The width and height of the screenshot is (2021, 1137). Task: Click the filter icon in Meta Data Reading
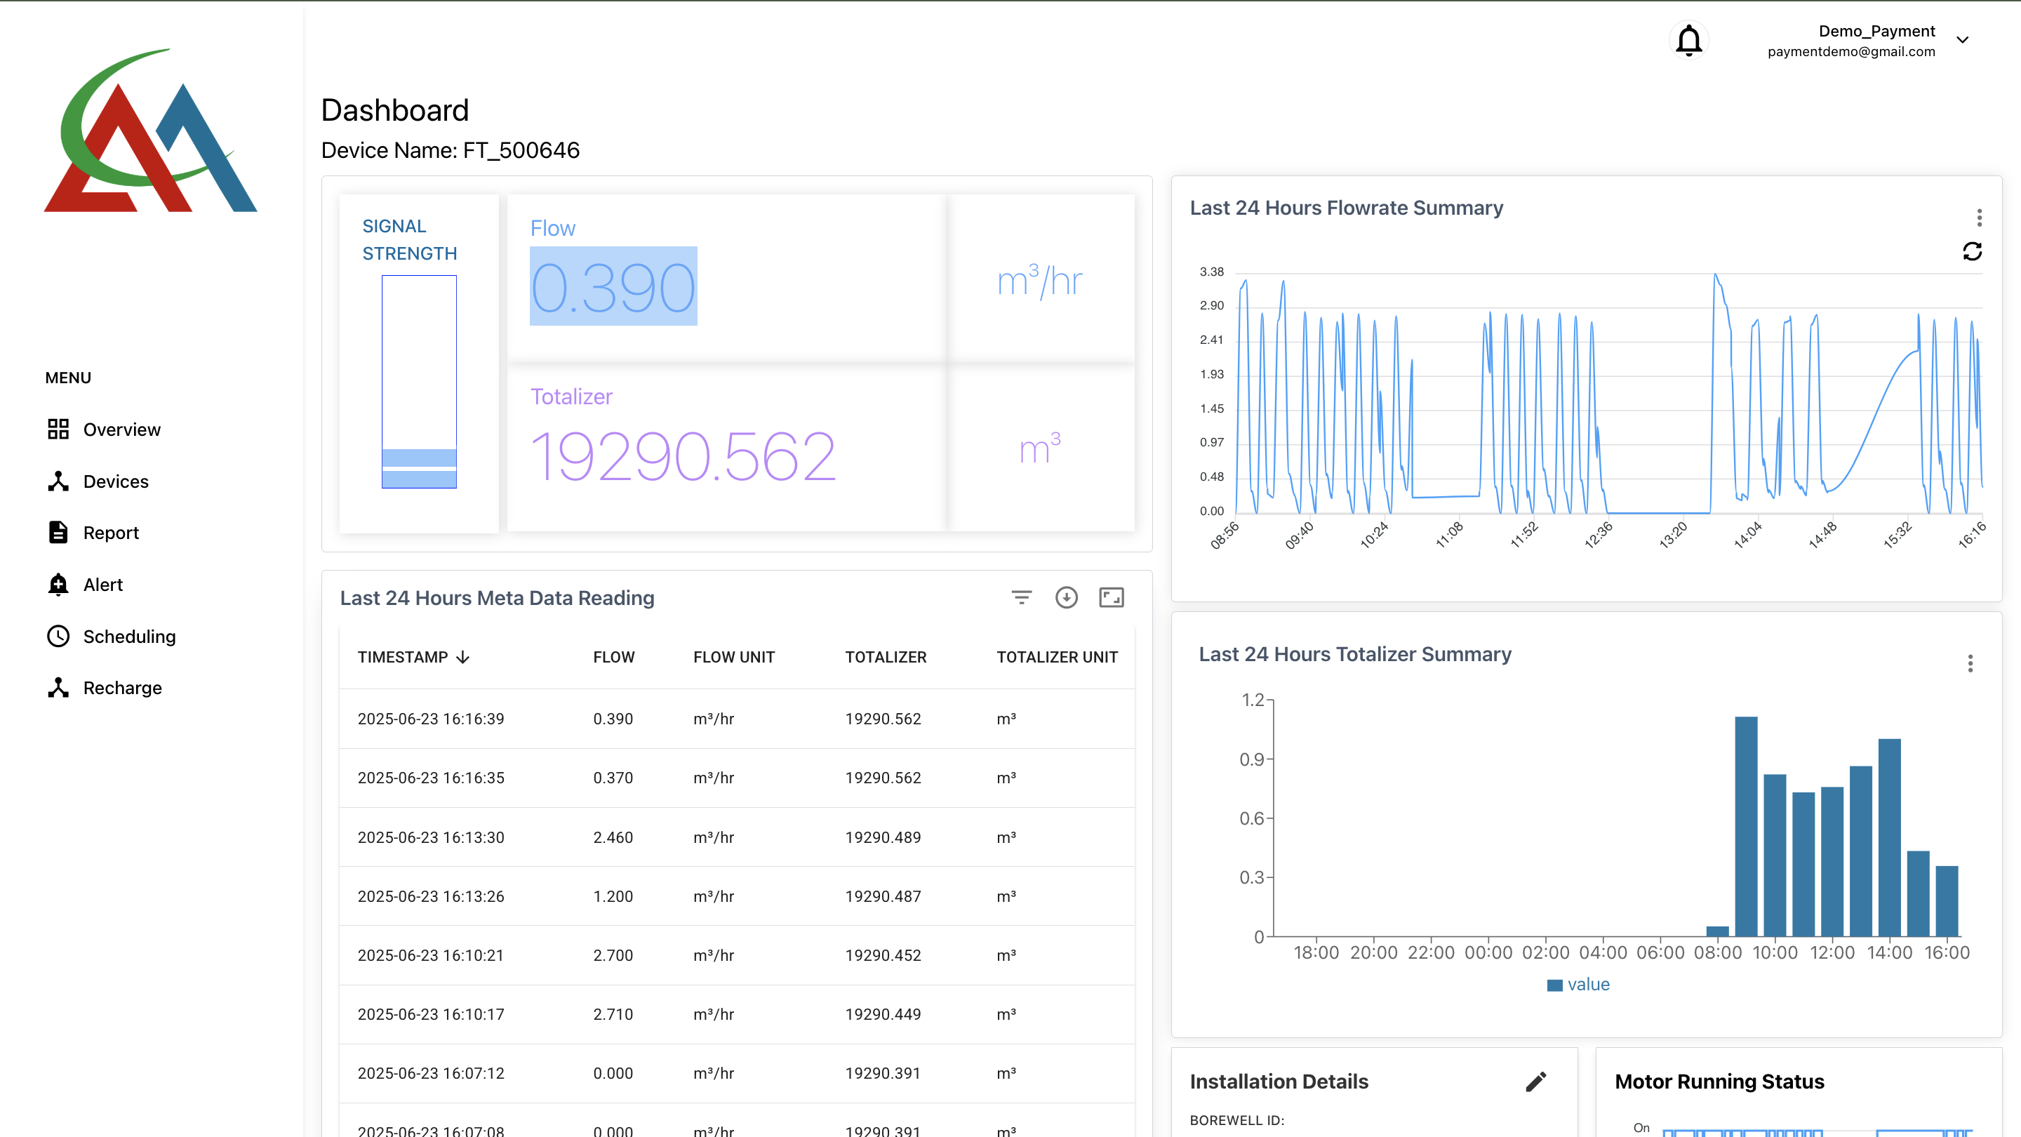[1021, 598]
